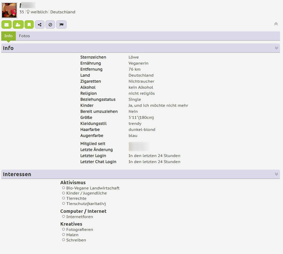Open the profile picture thumbnail
This screenshot has height=254, width=283.
[9, 10]
